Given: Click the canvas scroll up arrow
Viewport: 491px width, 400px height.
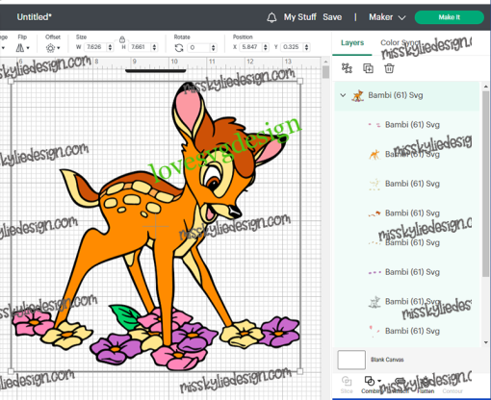Looking at the screenshot, I should click(325, 62).
